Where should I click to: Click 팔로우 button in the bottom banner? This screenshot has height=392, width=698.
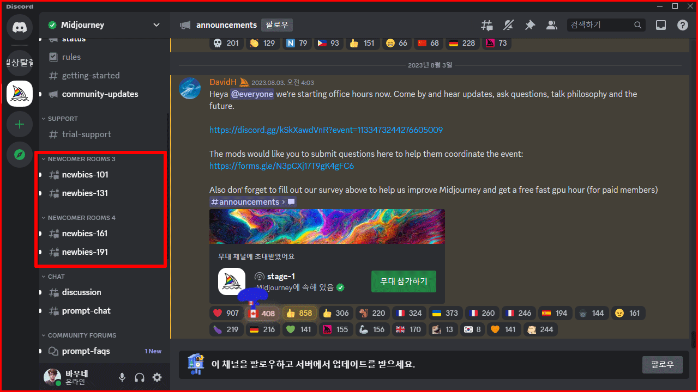coord(662,364)
